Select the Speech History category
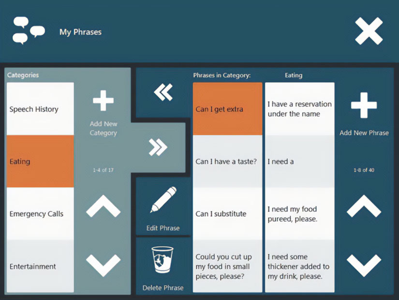 pyautogui.click(x=40, y=109)
